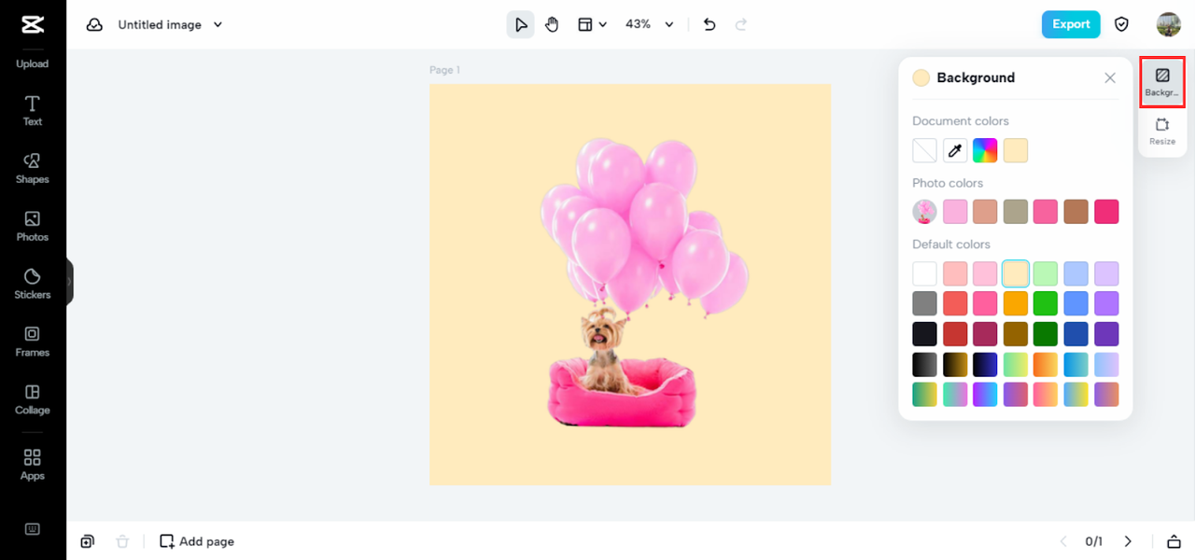Select the transparent no-color swatch

pos(924,150)
